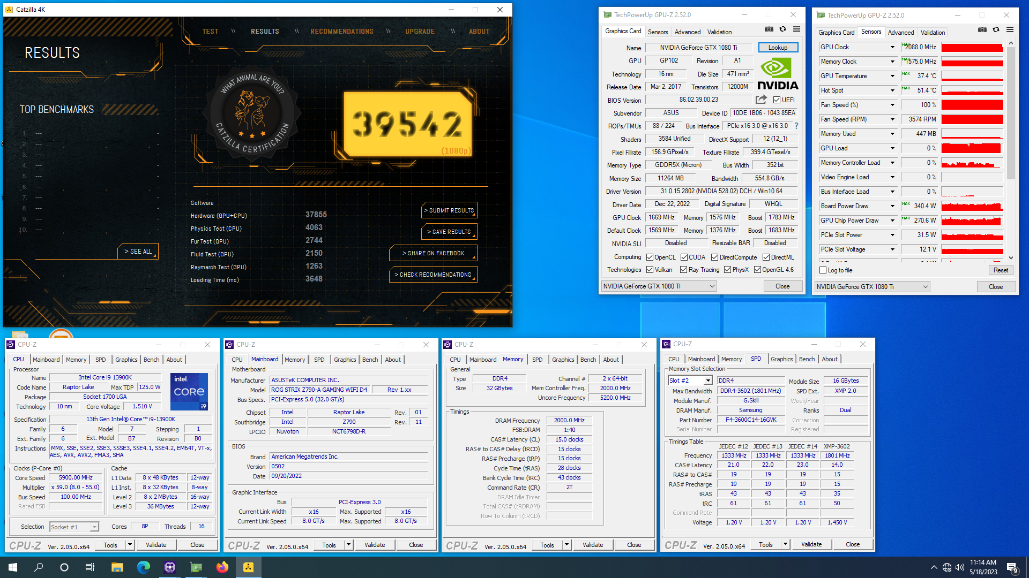Enable the Log to file checkbox
Viewport: 1029px width, 578px height.
tap(823, 270)
